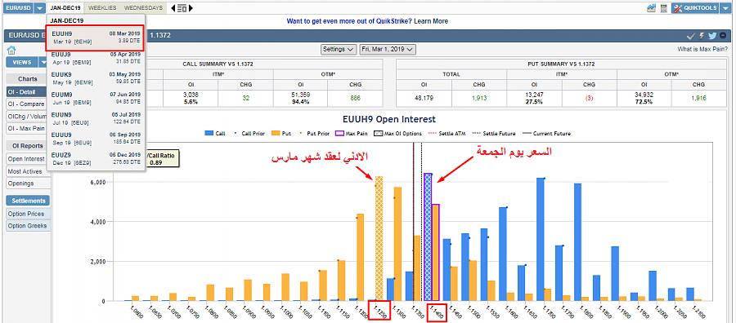Click the checkmark icon in header bar
Screen dimensions: 736x323
coord(690,36)
